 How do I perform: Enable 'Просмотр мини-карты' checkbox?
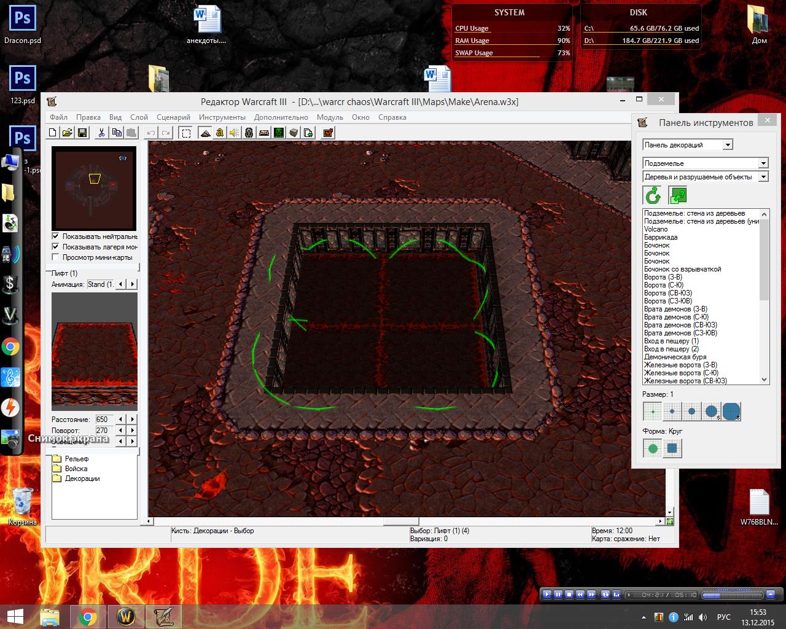[x=56, y=257]
